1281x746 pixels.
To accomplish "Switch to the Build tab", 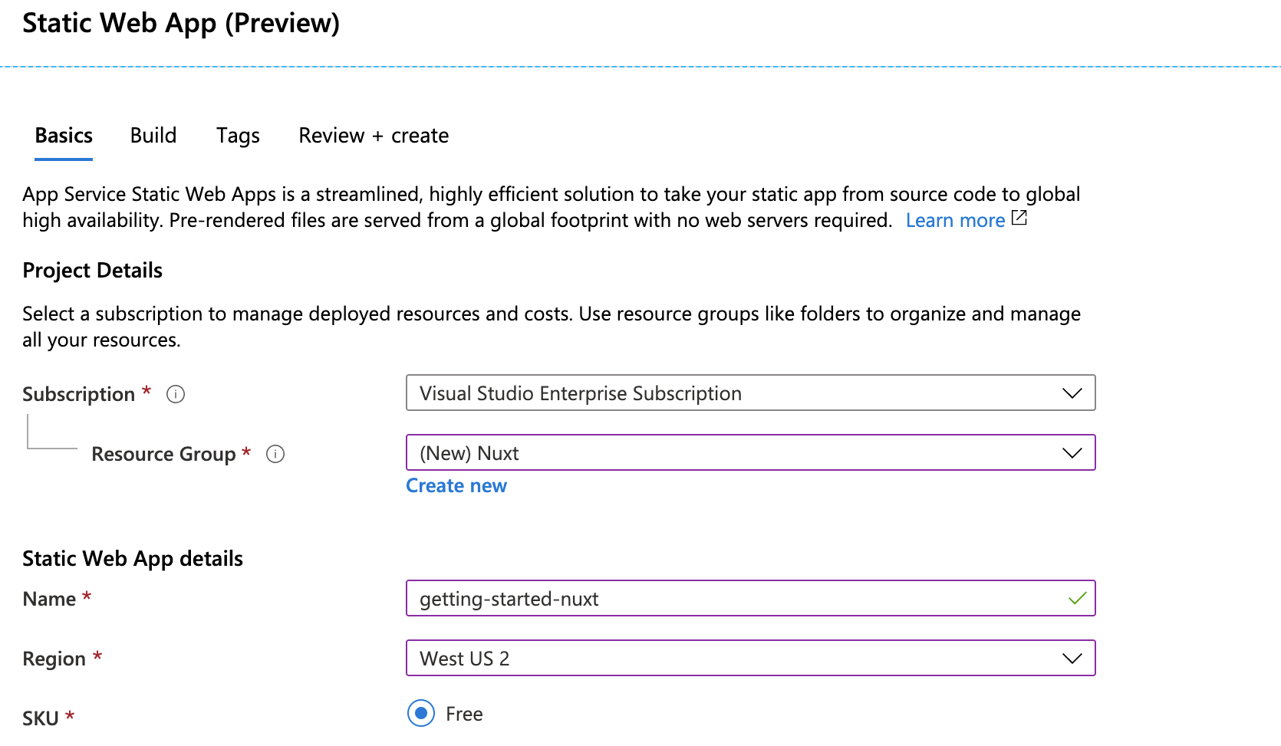I will (153, 135).
